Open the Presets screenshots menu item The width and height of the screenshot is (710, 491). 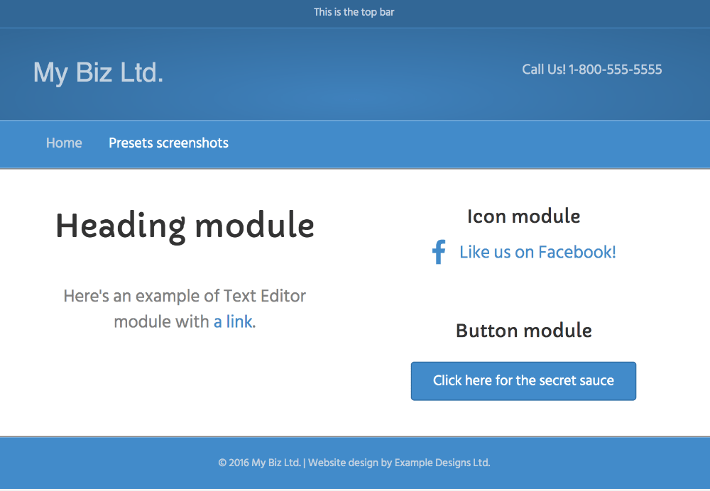[168, 143]
